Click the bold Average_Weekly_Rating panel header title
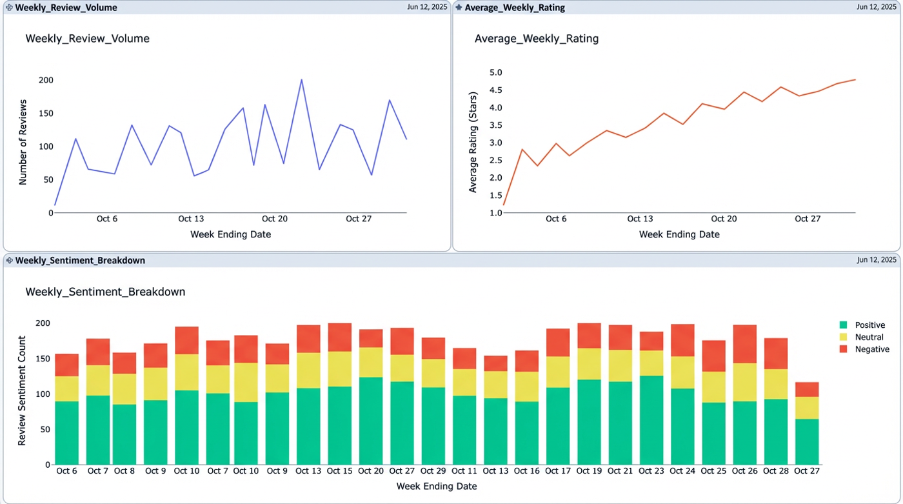903x504 pixels. point(515,8)
